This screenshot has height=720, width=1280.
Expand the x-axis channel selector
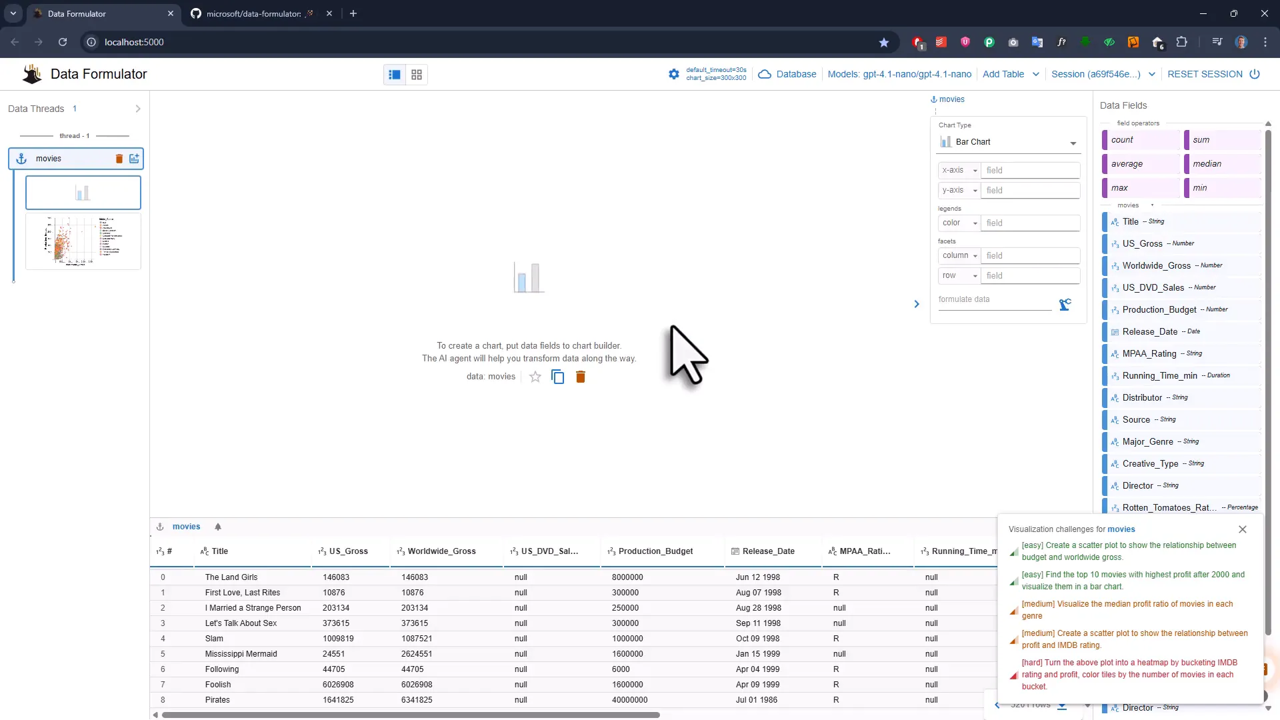click(959, 170)
